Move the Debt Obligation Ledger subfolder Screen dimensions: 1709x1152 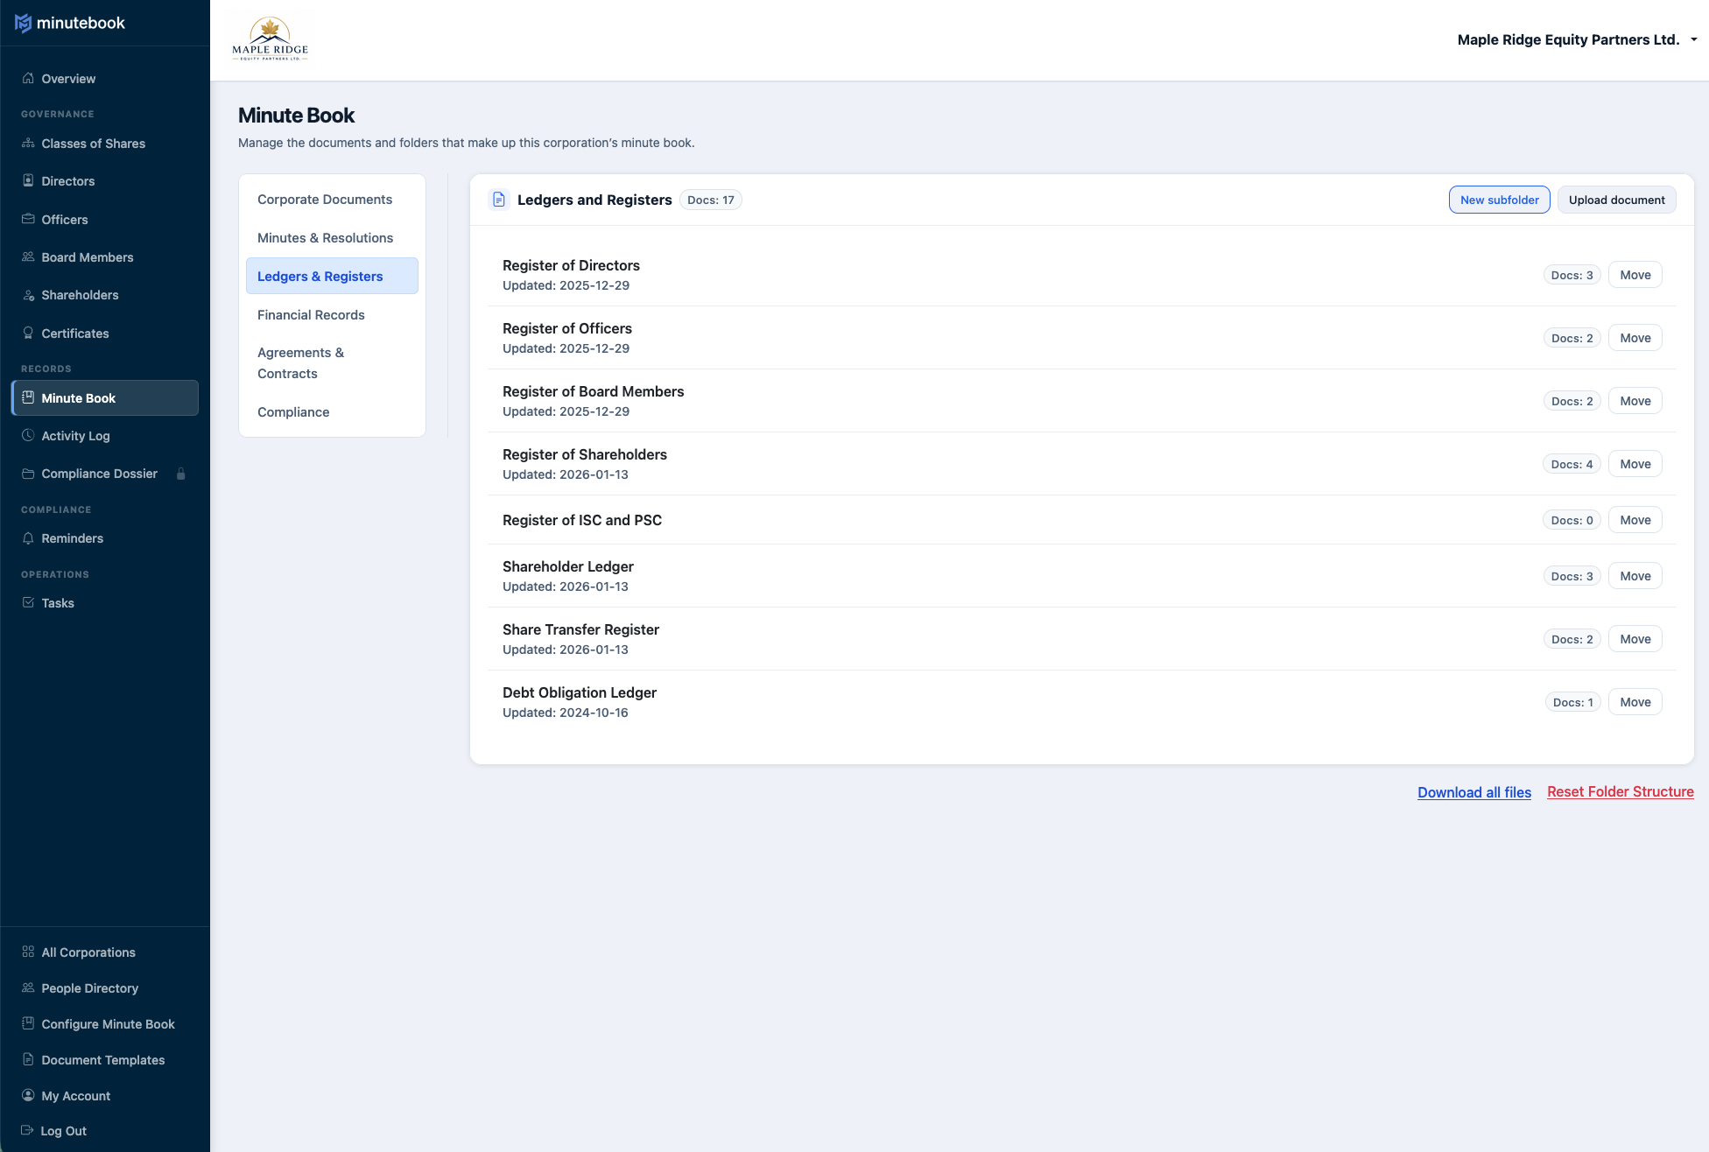(1635, 701)
